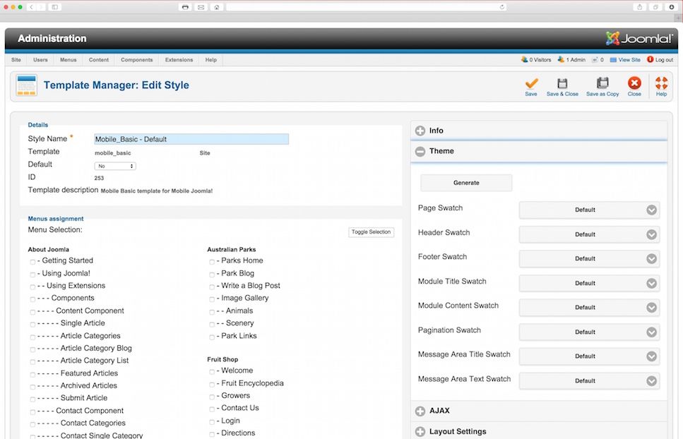
Task: Click the Style Name input field
Action: coord(191,139)
